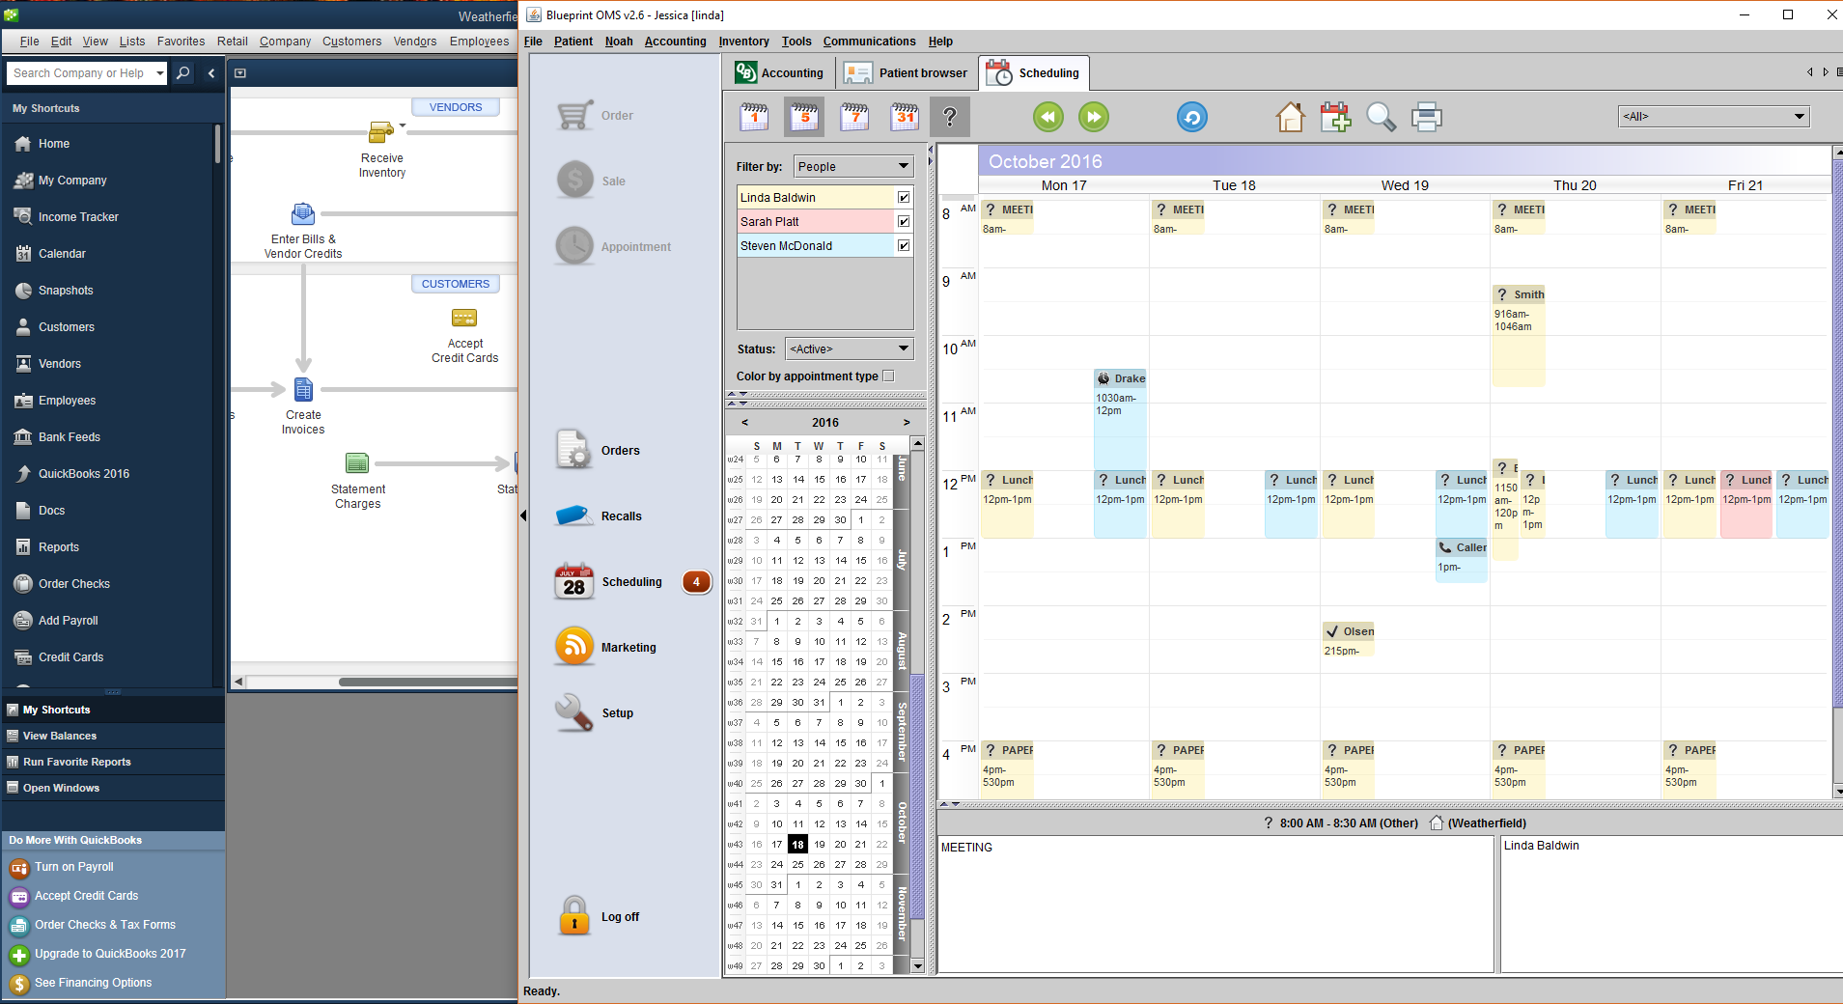Click the green fast-forward arrow icon

pyautogui.click(x=1093, y=117)
